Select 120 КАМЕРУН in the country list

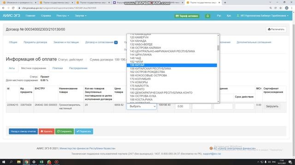pos(172,38)
